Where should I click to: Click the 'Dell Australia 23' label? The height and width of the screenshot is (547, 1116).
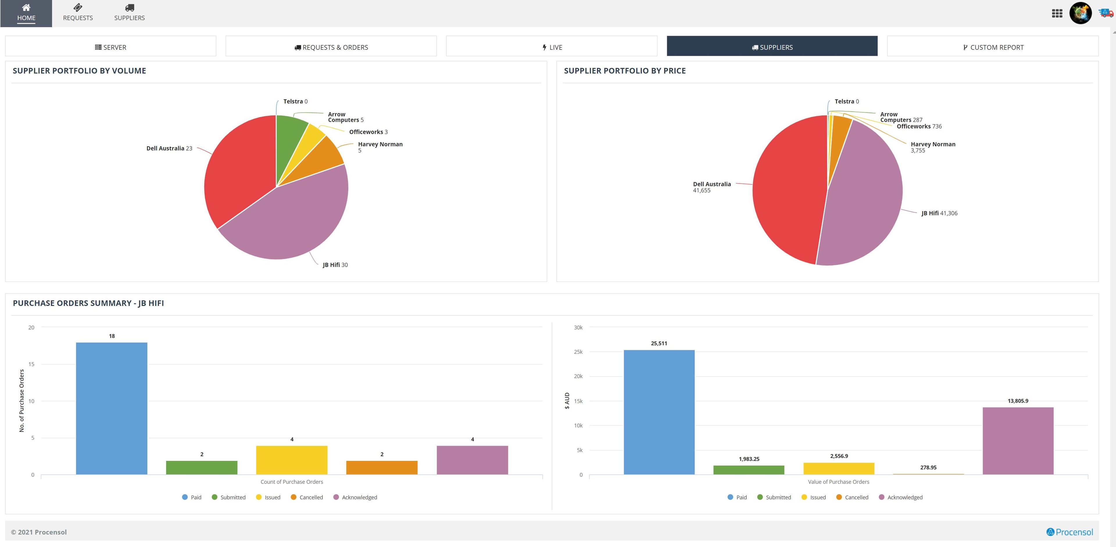(x=169, y=148)
